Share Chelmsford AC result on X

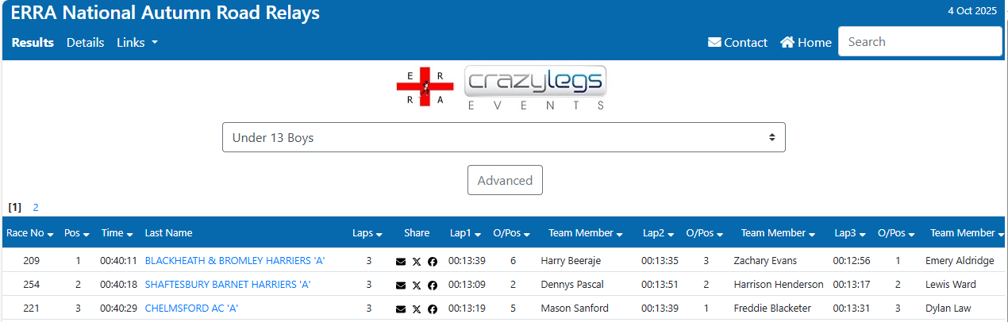(417, 309)
